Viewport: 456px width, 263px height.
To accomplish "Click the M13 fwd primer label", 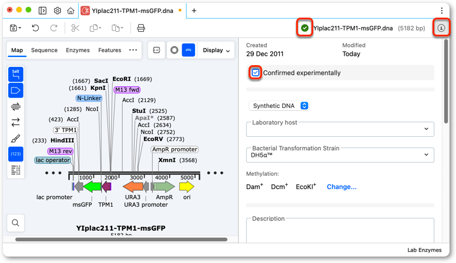I will click(127, 90).
